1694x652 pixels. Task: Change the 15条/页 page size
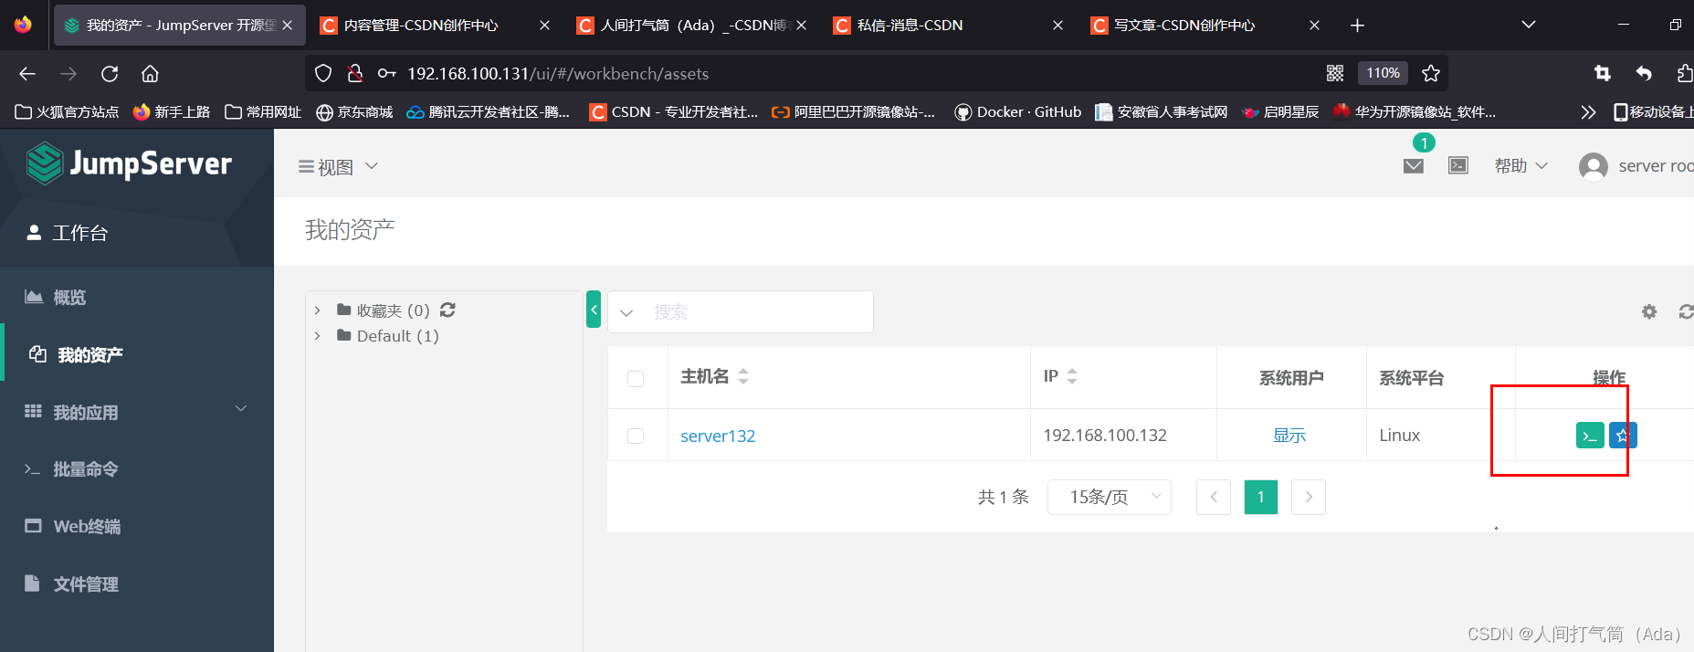[x=1110, y=497]
